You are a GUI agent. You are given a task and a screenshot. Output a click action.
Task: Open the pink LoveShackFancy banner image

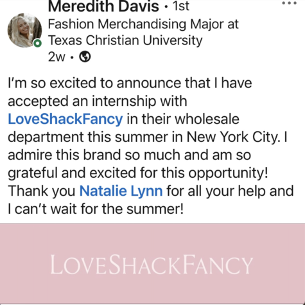click(152, 264)
